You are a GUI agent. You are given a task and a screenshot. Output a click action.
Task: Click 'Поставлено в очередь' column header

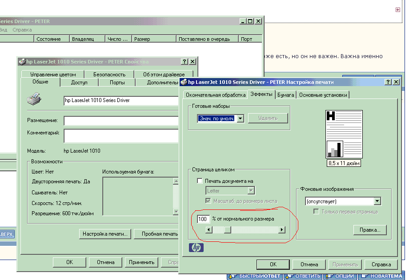point(207,39)
